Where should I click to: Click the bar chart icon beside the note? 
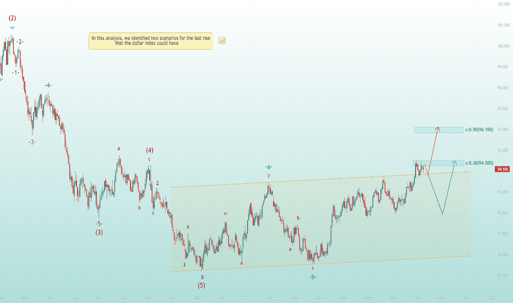(x=222, y=41)
